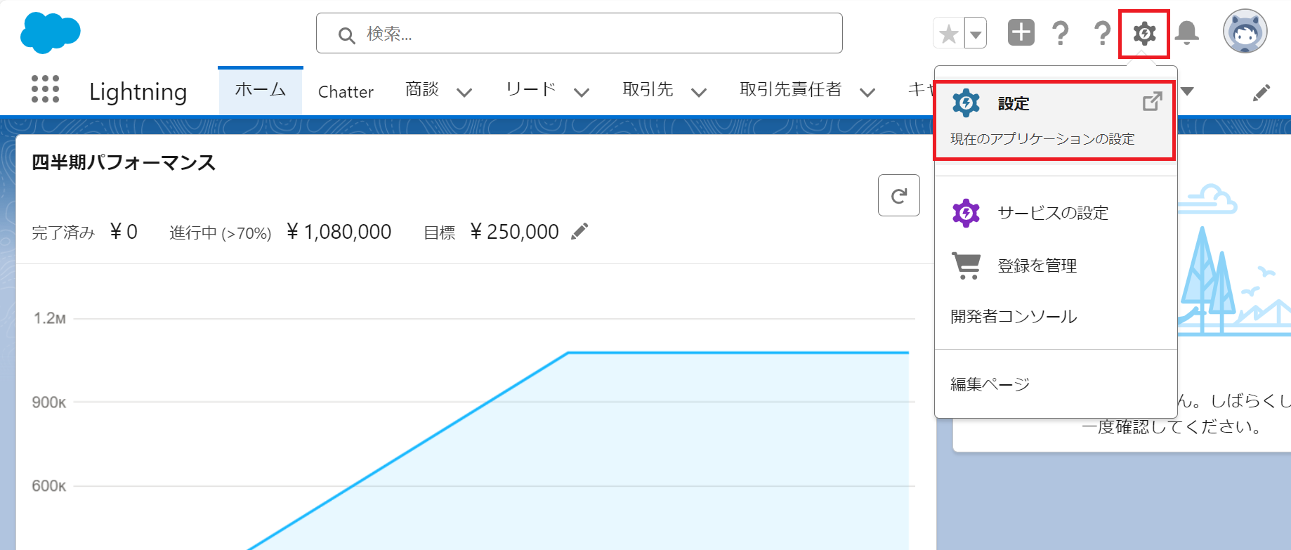Open the App Launcher dots grid
The width and height of the screenshot is (1291, 550).
[46, 90]
